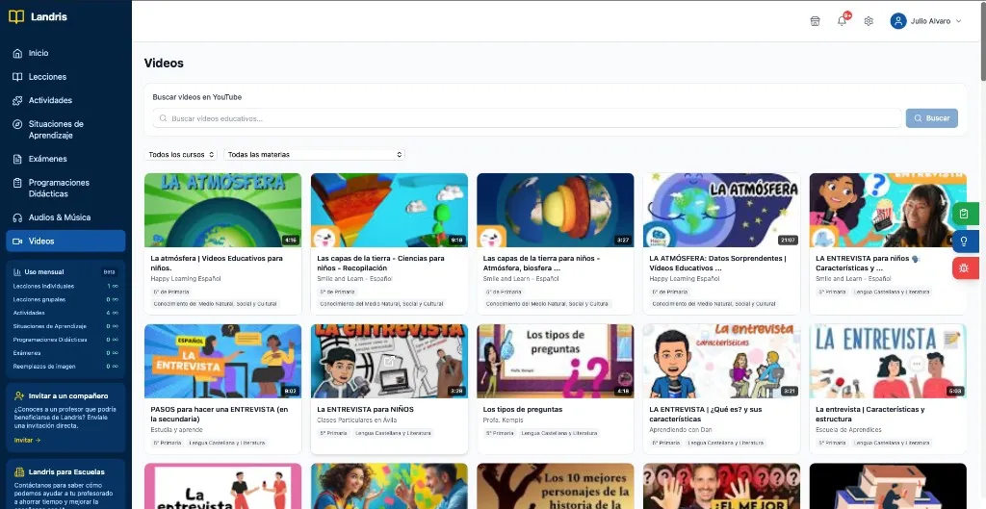Image resolution: width=986 pixels, height=509 pixels.
Task: Go to Inicio in sidebar
Action: (x=65, y=54)
